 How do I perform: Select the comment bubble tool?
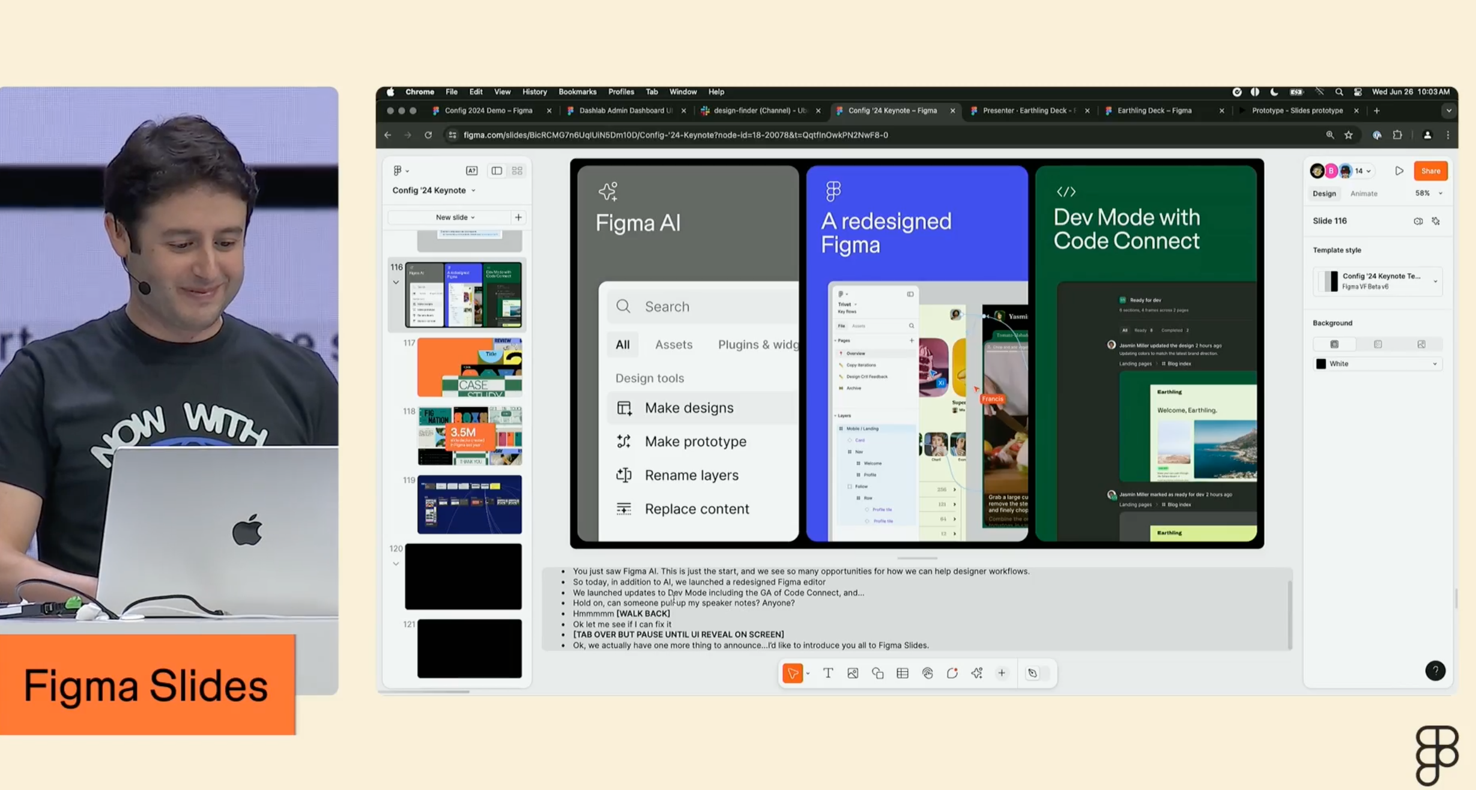[952, 673]
